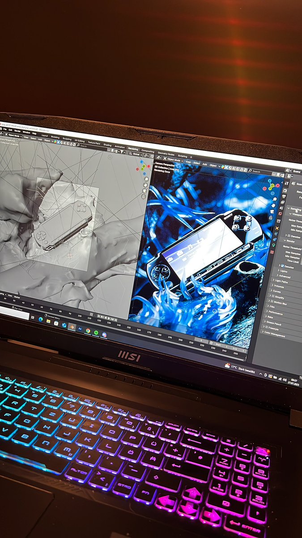The width and height of the screenshot is (302, 538).
Task: Click zoom magnifier icon in left viewport
Action: point(145,178)
